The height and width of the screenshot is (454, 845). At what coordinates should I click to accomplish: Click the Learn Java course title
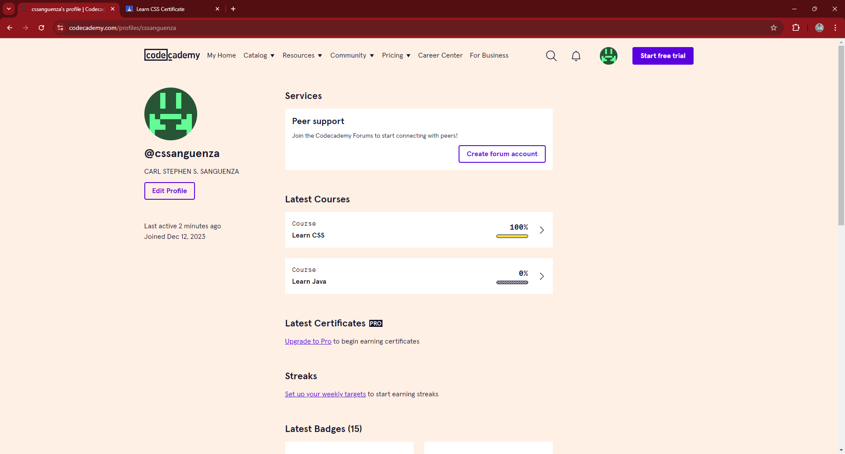click(309, 282)
